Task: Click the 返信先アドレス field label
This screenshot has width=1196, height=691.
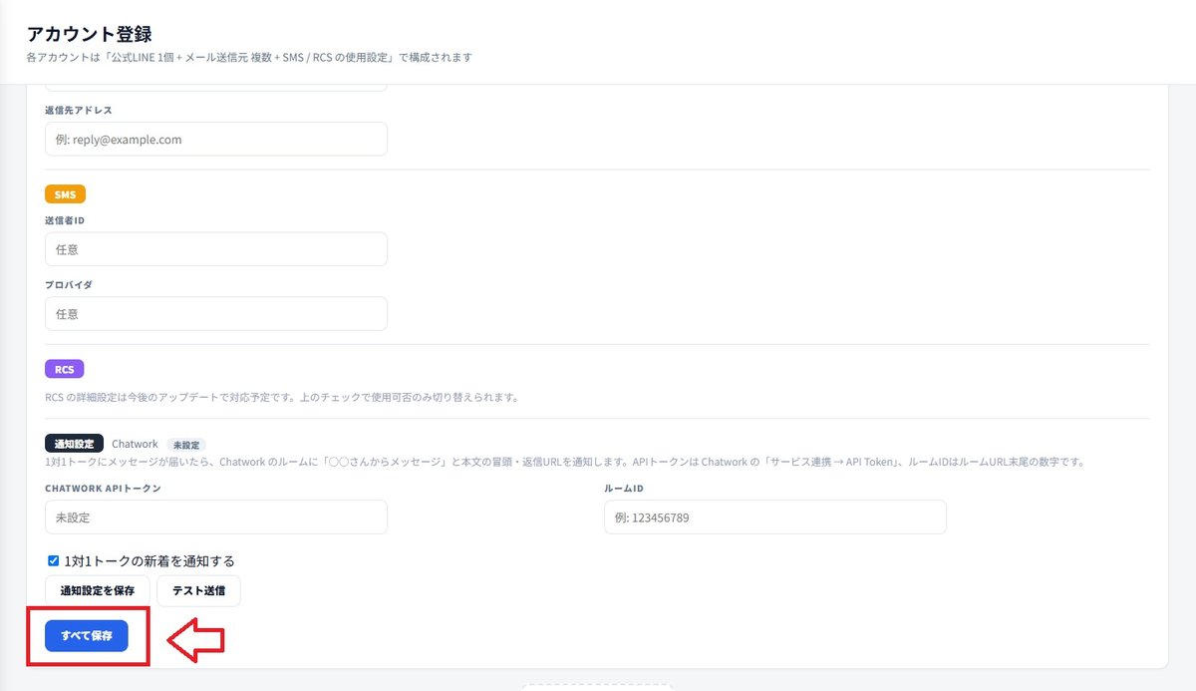Action: (79, 110)
